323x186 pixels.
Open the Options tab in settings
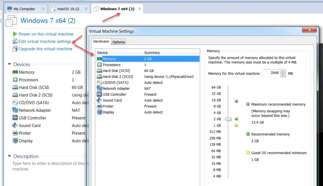[119, 42]
